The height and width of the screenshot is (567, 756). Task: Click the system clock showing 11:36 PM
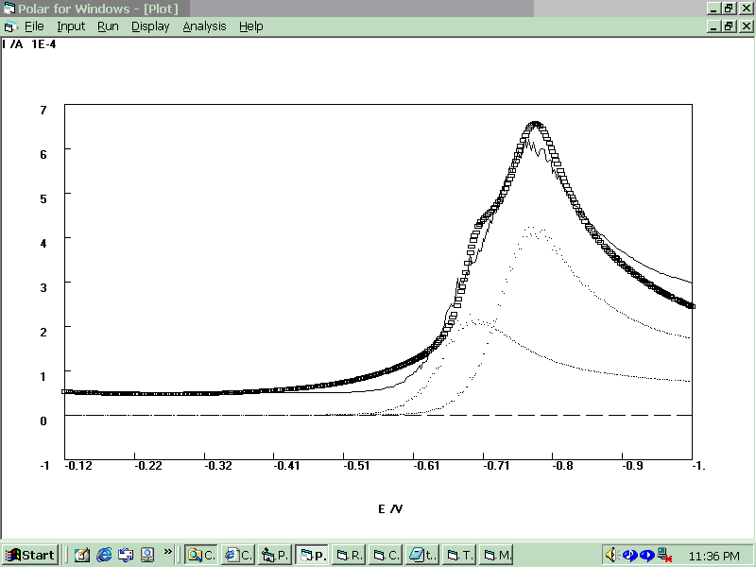coord(715,555)
